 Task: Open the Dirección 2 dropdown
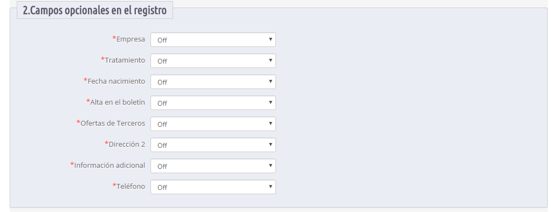click(x=213, y=145)
